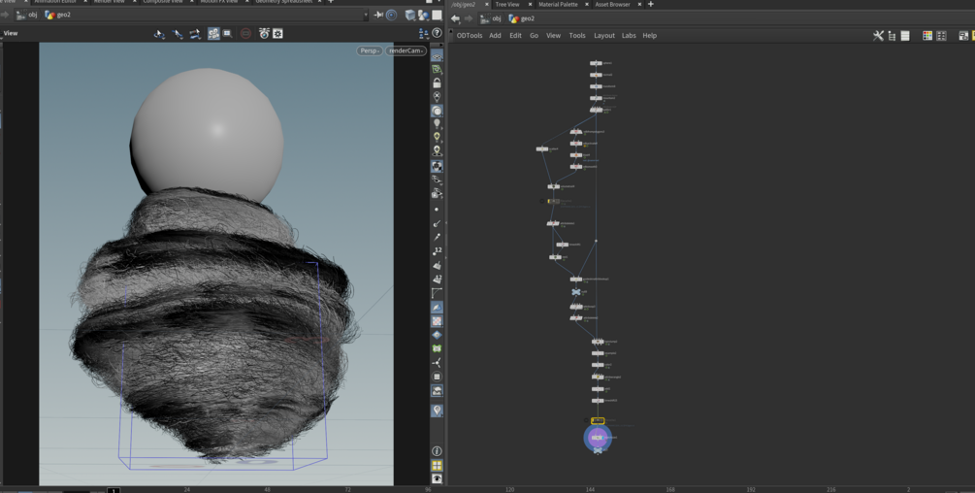Click the color palette icon in network toolbar

(926, 36)
